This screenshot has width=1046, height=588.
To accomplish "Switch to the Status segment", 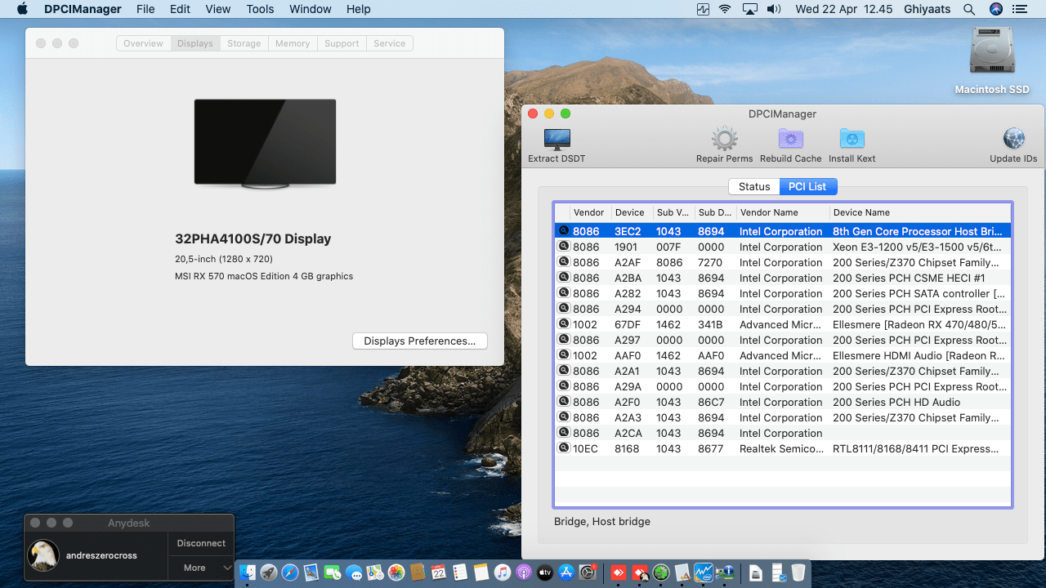I will click(x=753, y=187).
